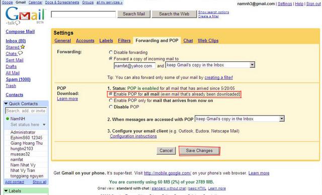This screenshot has height=195, width=322.
Task: Switch to basic HTML view
Action: click(x=197, y=188)
